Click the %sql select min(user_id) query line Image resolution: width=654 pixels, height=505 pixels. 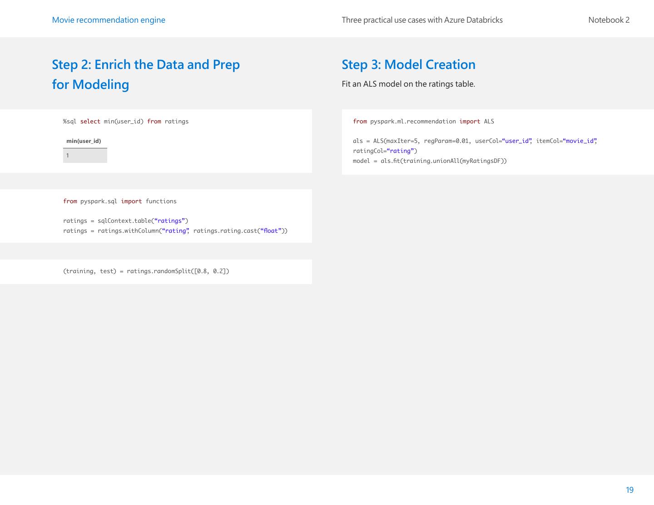pos(126,122)
